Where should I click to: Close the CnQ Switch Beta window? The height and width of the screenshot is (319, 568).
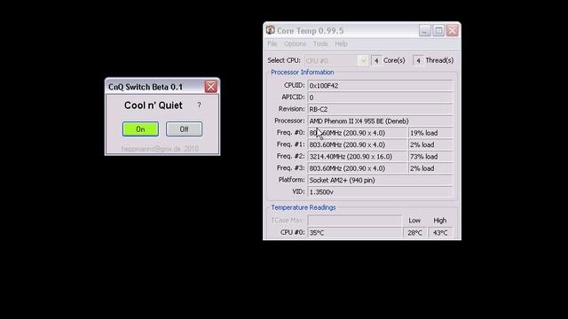pos(211,87)
